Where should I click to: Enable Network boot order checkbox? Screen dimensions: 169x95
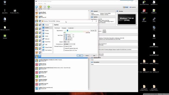click(64, 40)
